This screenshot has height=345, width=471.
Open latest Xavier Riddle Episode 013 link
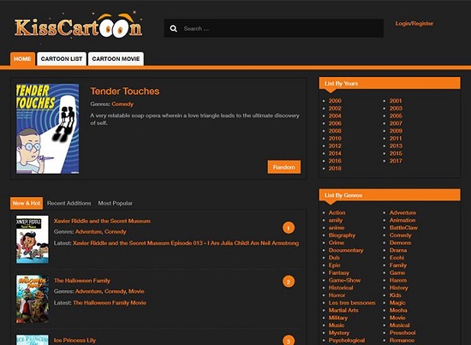coord(186,243)
